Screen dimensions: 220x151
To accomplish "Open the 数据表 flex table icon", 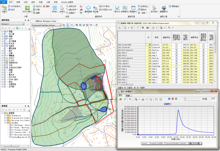I will click(133, 8).
